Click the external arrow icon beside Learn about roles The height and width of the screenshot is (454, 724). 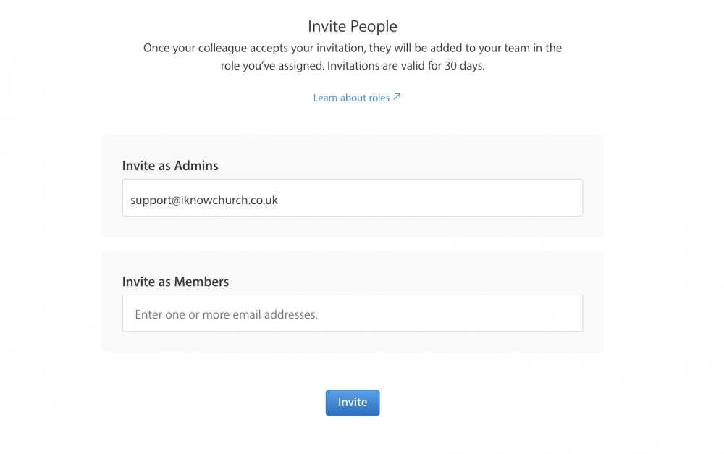point(397,97)
